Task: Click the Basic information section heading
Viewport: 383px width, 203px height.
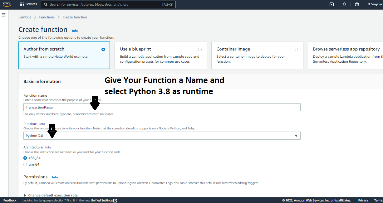Action: click(x=42, y=81)
